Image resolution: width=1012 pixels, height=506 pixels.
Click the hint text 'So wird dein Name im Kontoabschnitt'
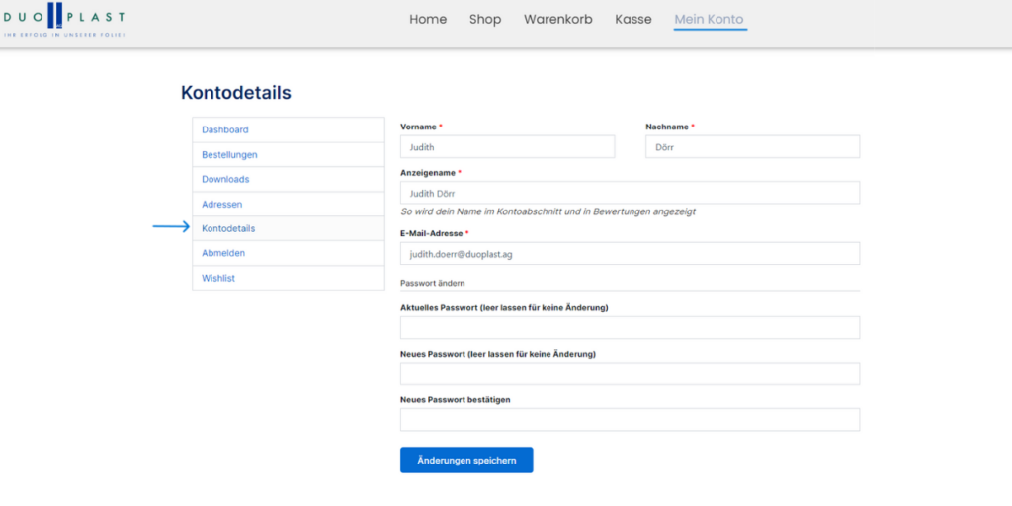548,211
